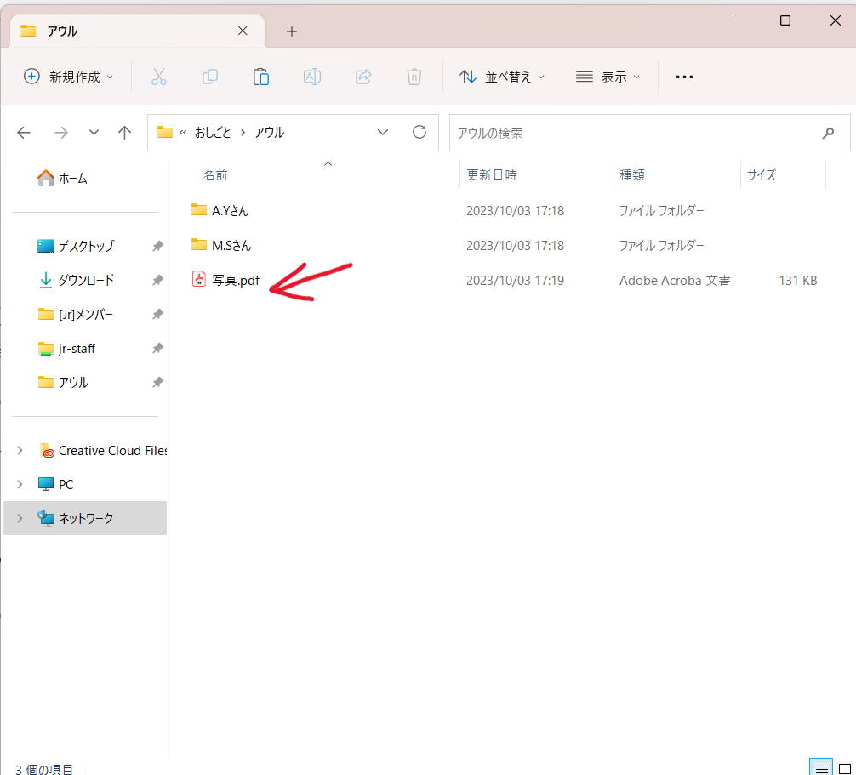Click the Copy icon in toolbar
856x775 pixels.
(210, 77)
